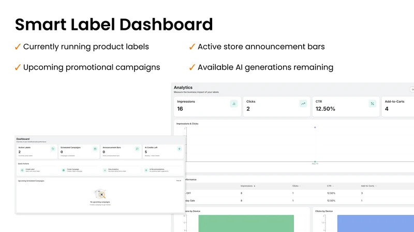Click the no-campaigns magnifier illustration
Image resolution: width=414 pixels, height=232 pixels.
[100, 194]
